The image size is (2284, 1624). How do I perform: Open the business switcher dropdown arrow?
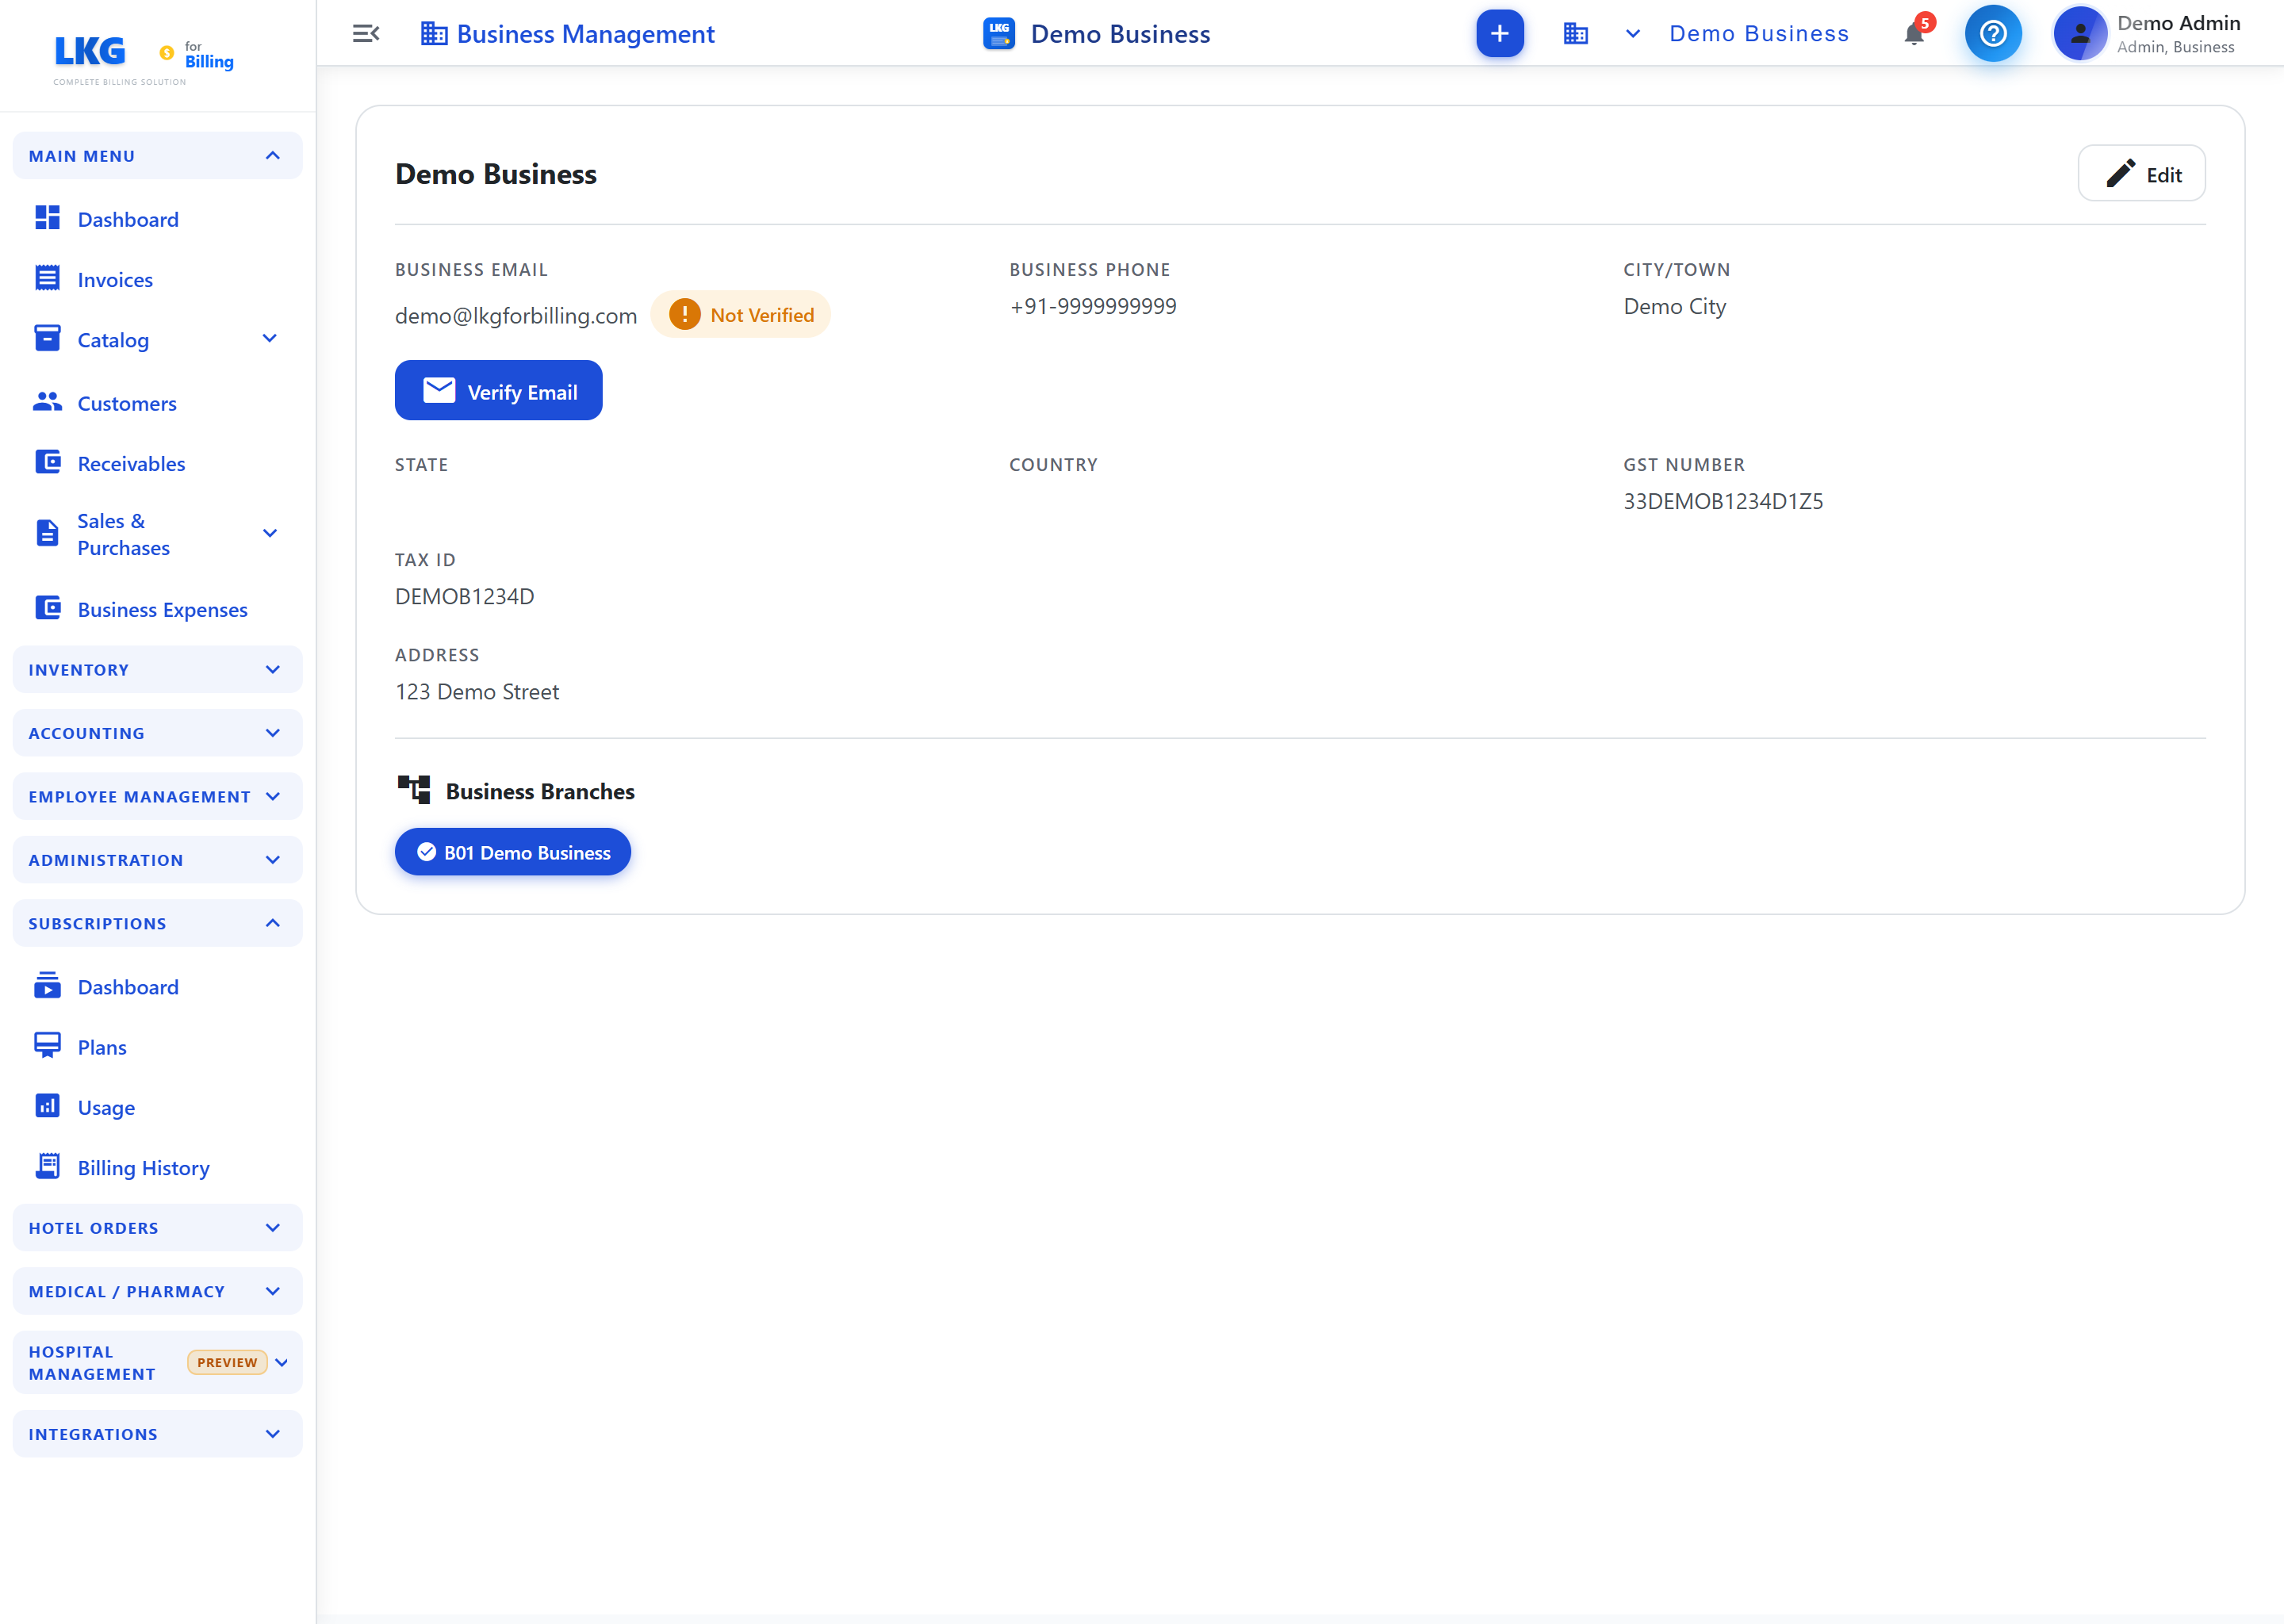click(1633, 34)
